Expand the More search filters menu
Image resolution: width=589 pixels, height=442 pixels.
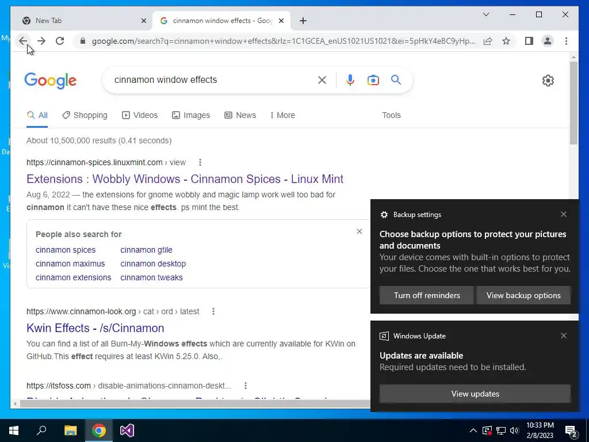(282, 115)
